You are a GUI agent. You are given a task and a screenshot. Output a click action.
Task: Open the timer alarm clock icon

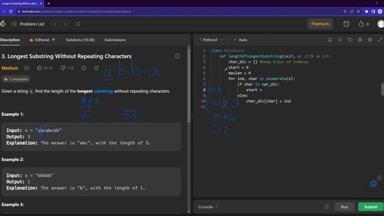[346, 24]
